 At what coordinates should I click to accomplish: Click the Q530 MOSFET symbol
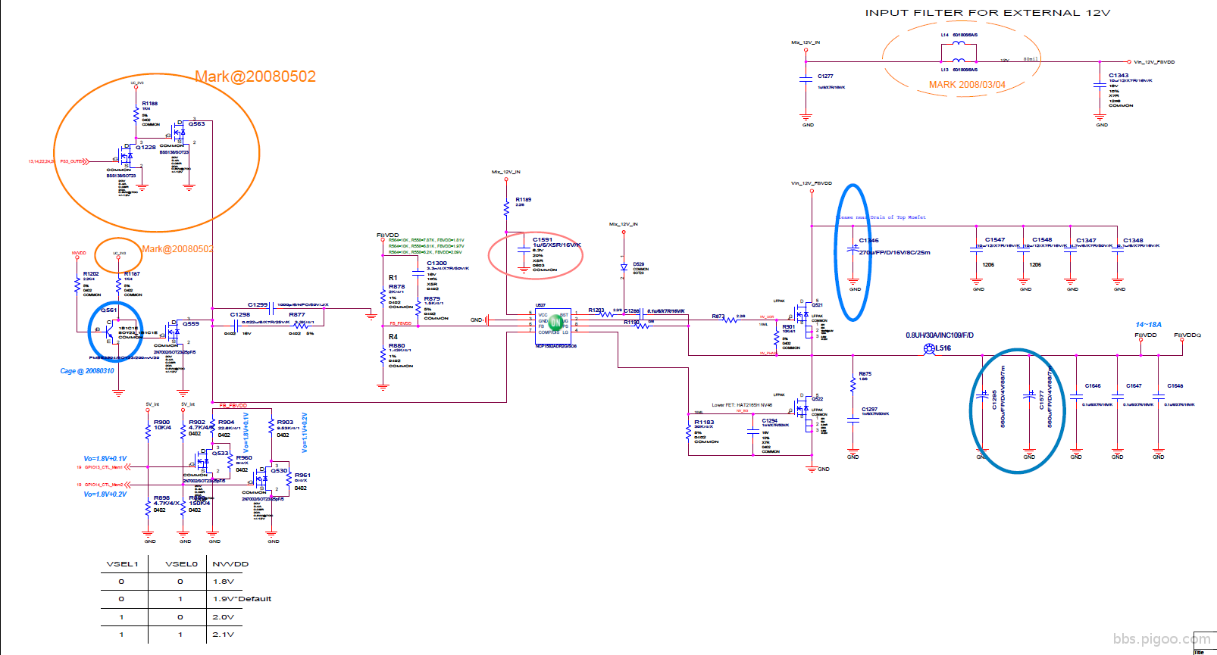coord(263,478)
